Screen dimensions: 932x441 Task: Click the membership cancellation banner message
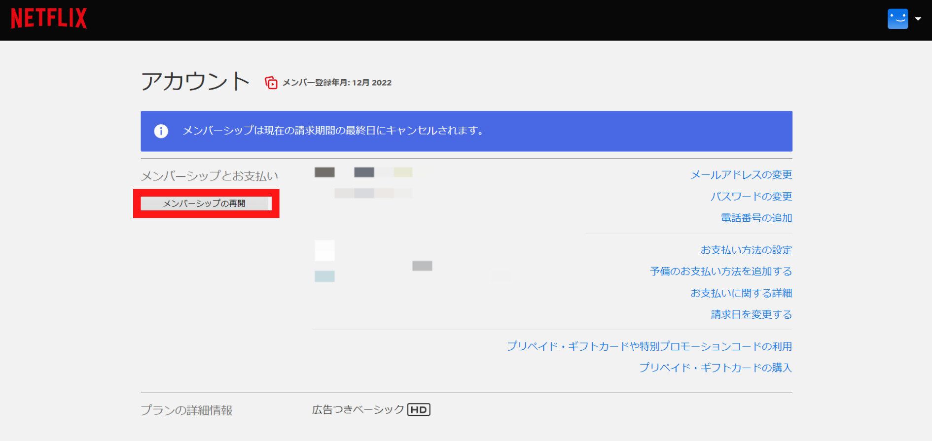tap(333, 131)
